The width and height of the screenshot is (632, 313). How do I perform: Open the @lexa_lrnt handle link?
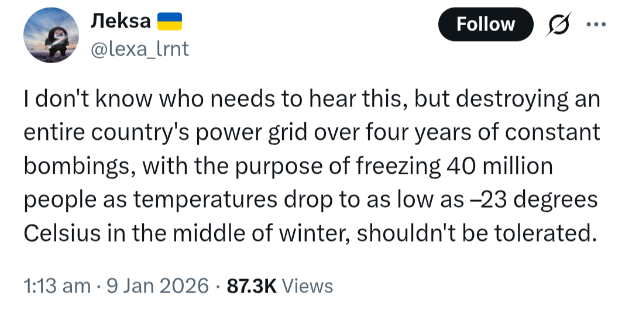click(x=138, y=49)
